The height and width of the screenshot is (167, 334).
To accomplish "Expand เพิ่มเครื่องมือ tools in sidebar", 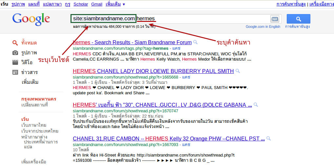I will [x=34, y=162].
